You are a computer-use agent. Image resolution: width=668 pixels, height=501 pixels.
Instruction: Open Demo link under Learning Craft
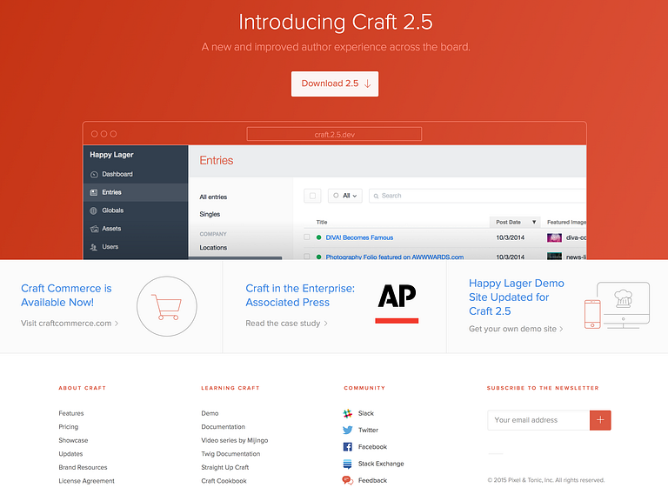pos(210,413)
